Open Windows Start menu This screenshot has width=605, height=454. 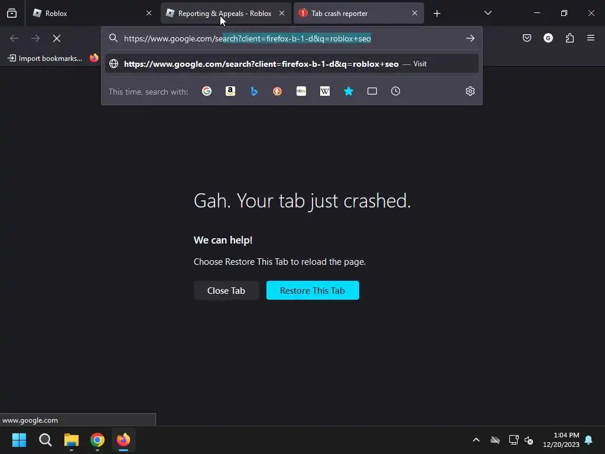(x=19, y=440)
